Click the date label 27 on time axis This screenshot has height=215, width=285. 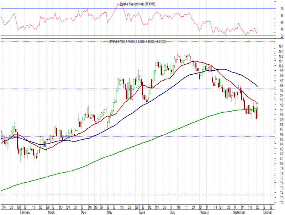coord(76,208)
